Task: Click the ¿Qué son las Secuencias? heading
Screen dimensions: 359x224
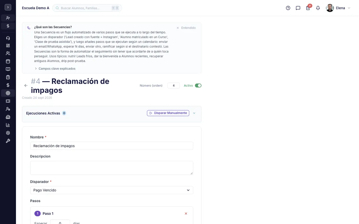Action: point(53,27)
